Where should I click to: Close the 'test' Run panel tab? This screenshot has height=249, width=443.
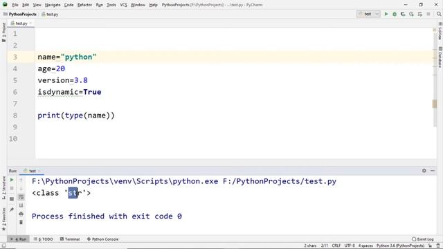point(39,171)
